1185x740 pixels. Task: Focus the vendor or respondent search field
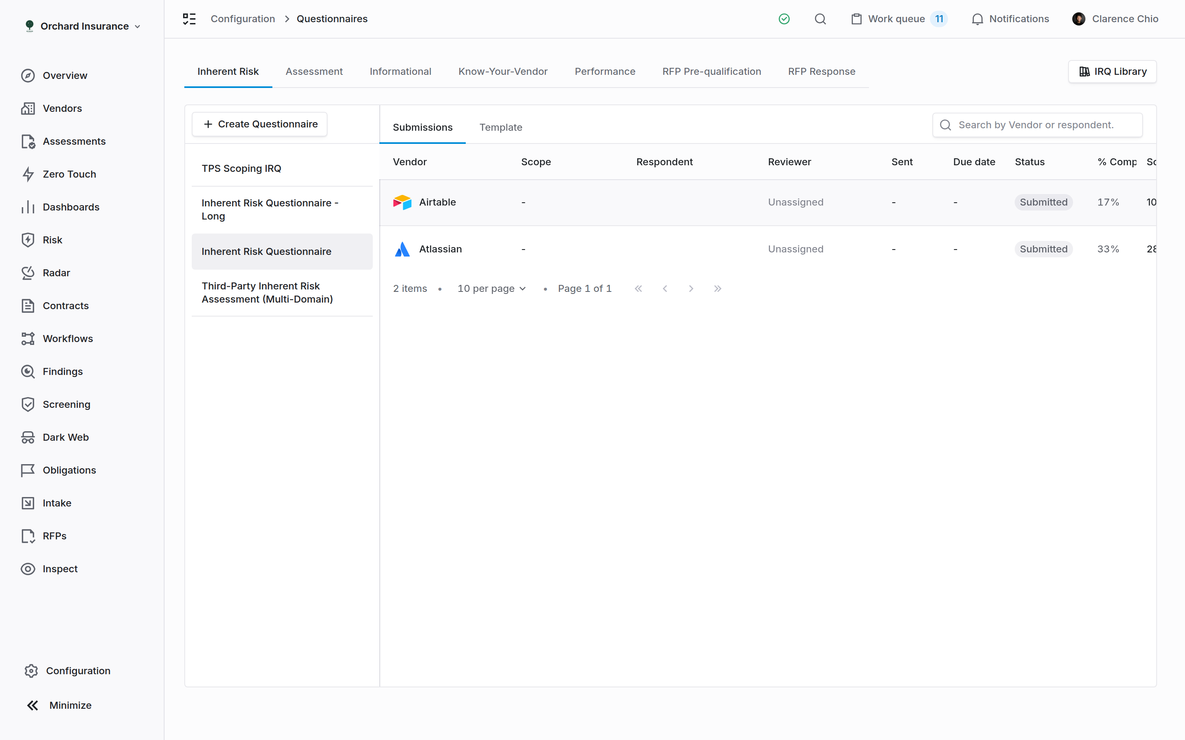pos(1037,125)
